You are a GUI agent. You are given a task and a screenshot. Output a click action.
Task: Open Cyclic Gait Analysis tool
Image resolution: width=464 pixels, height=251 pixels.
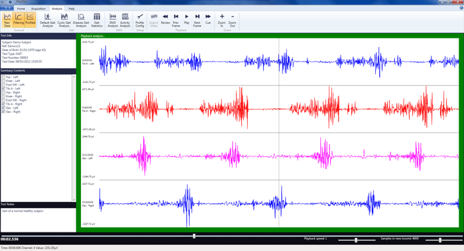pyautogui.click(x=64, y=20)
